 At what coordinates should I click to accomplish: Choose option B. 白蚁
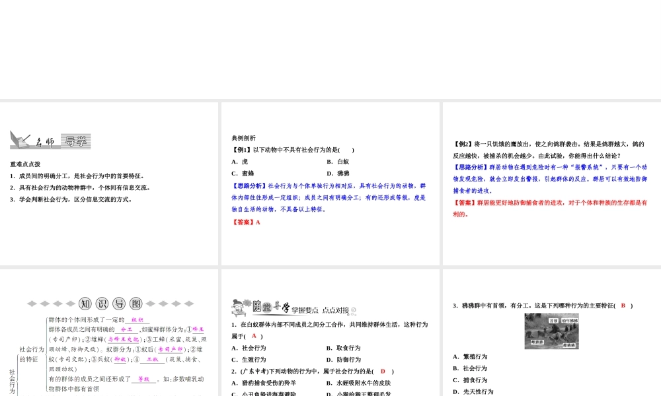point(338,162)
